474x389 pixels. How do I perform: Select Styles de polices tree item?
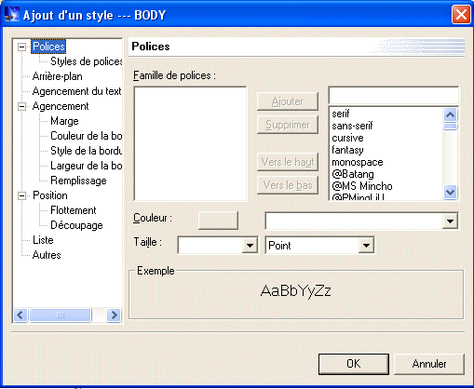tap(87, 61)
